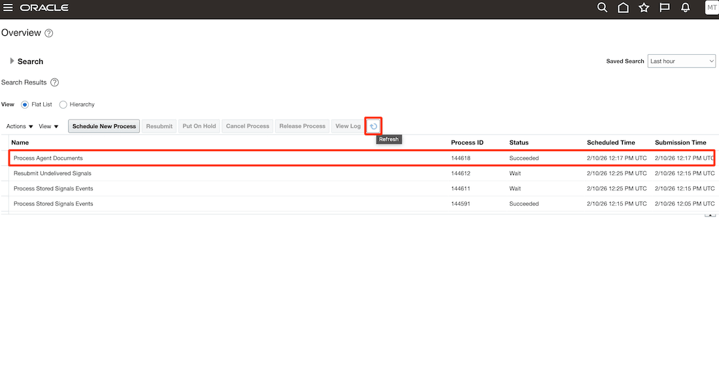
Task: Open the MT user account menu
Action: 711,7
